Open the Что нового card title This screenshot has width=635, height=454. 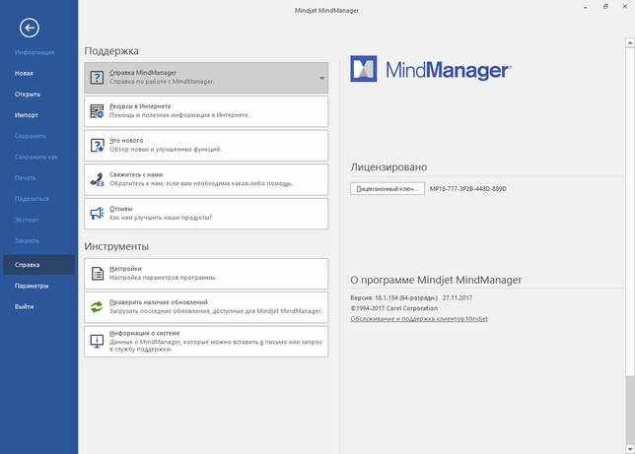tap(126, 141)
